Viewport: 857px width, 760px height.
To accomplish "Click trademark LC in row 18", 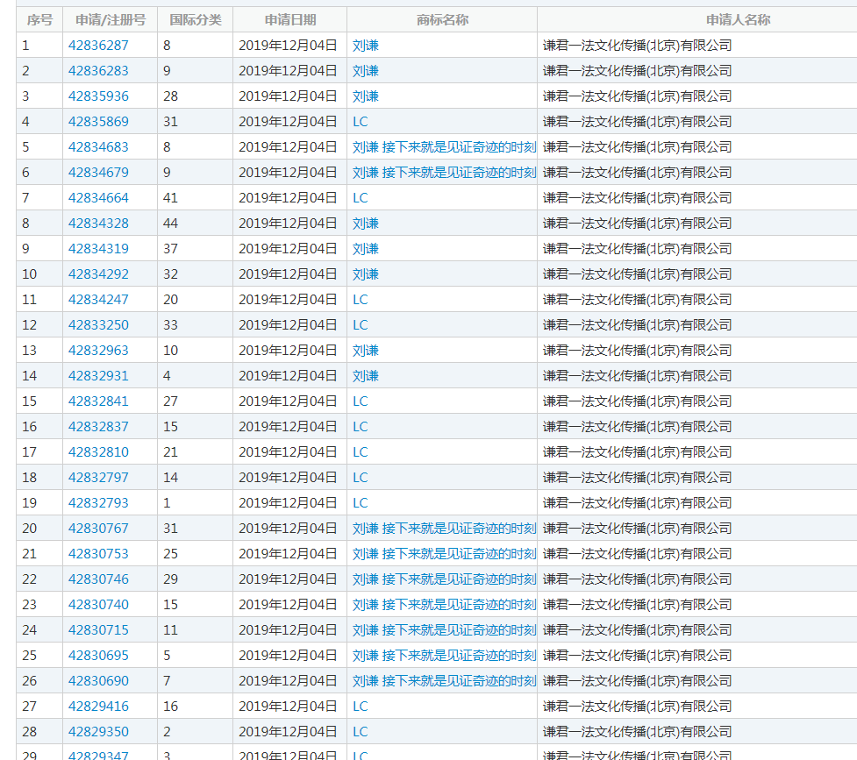I will (361, 478).
